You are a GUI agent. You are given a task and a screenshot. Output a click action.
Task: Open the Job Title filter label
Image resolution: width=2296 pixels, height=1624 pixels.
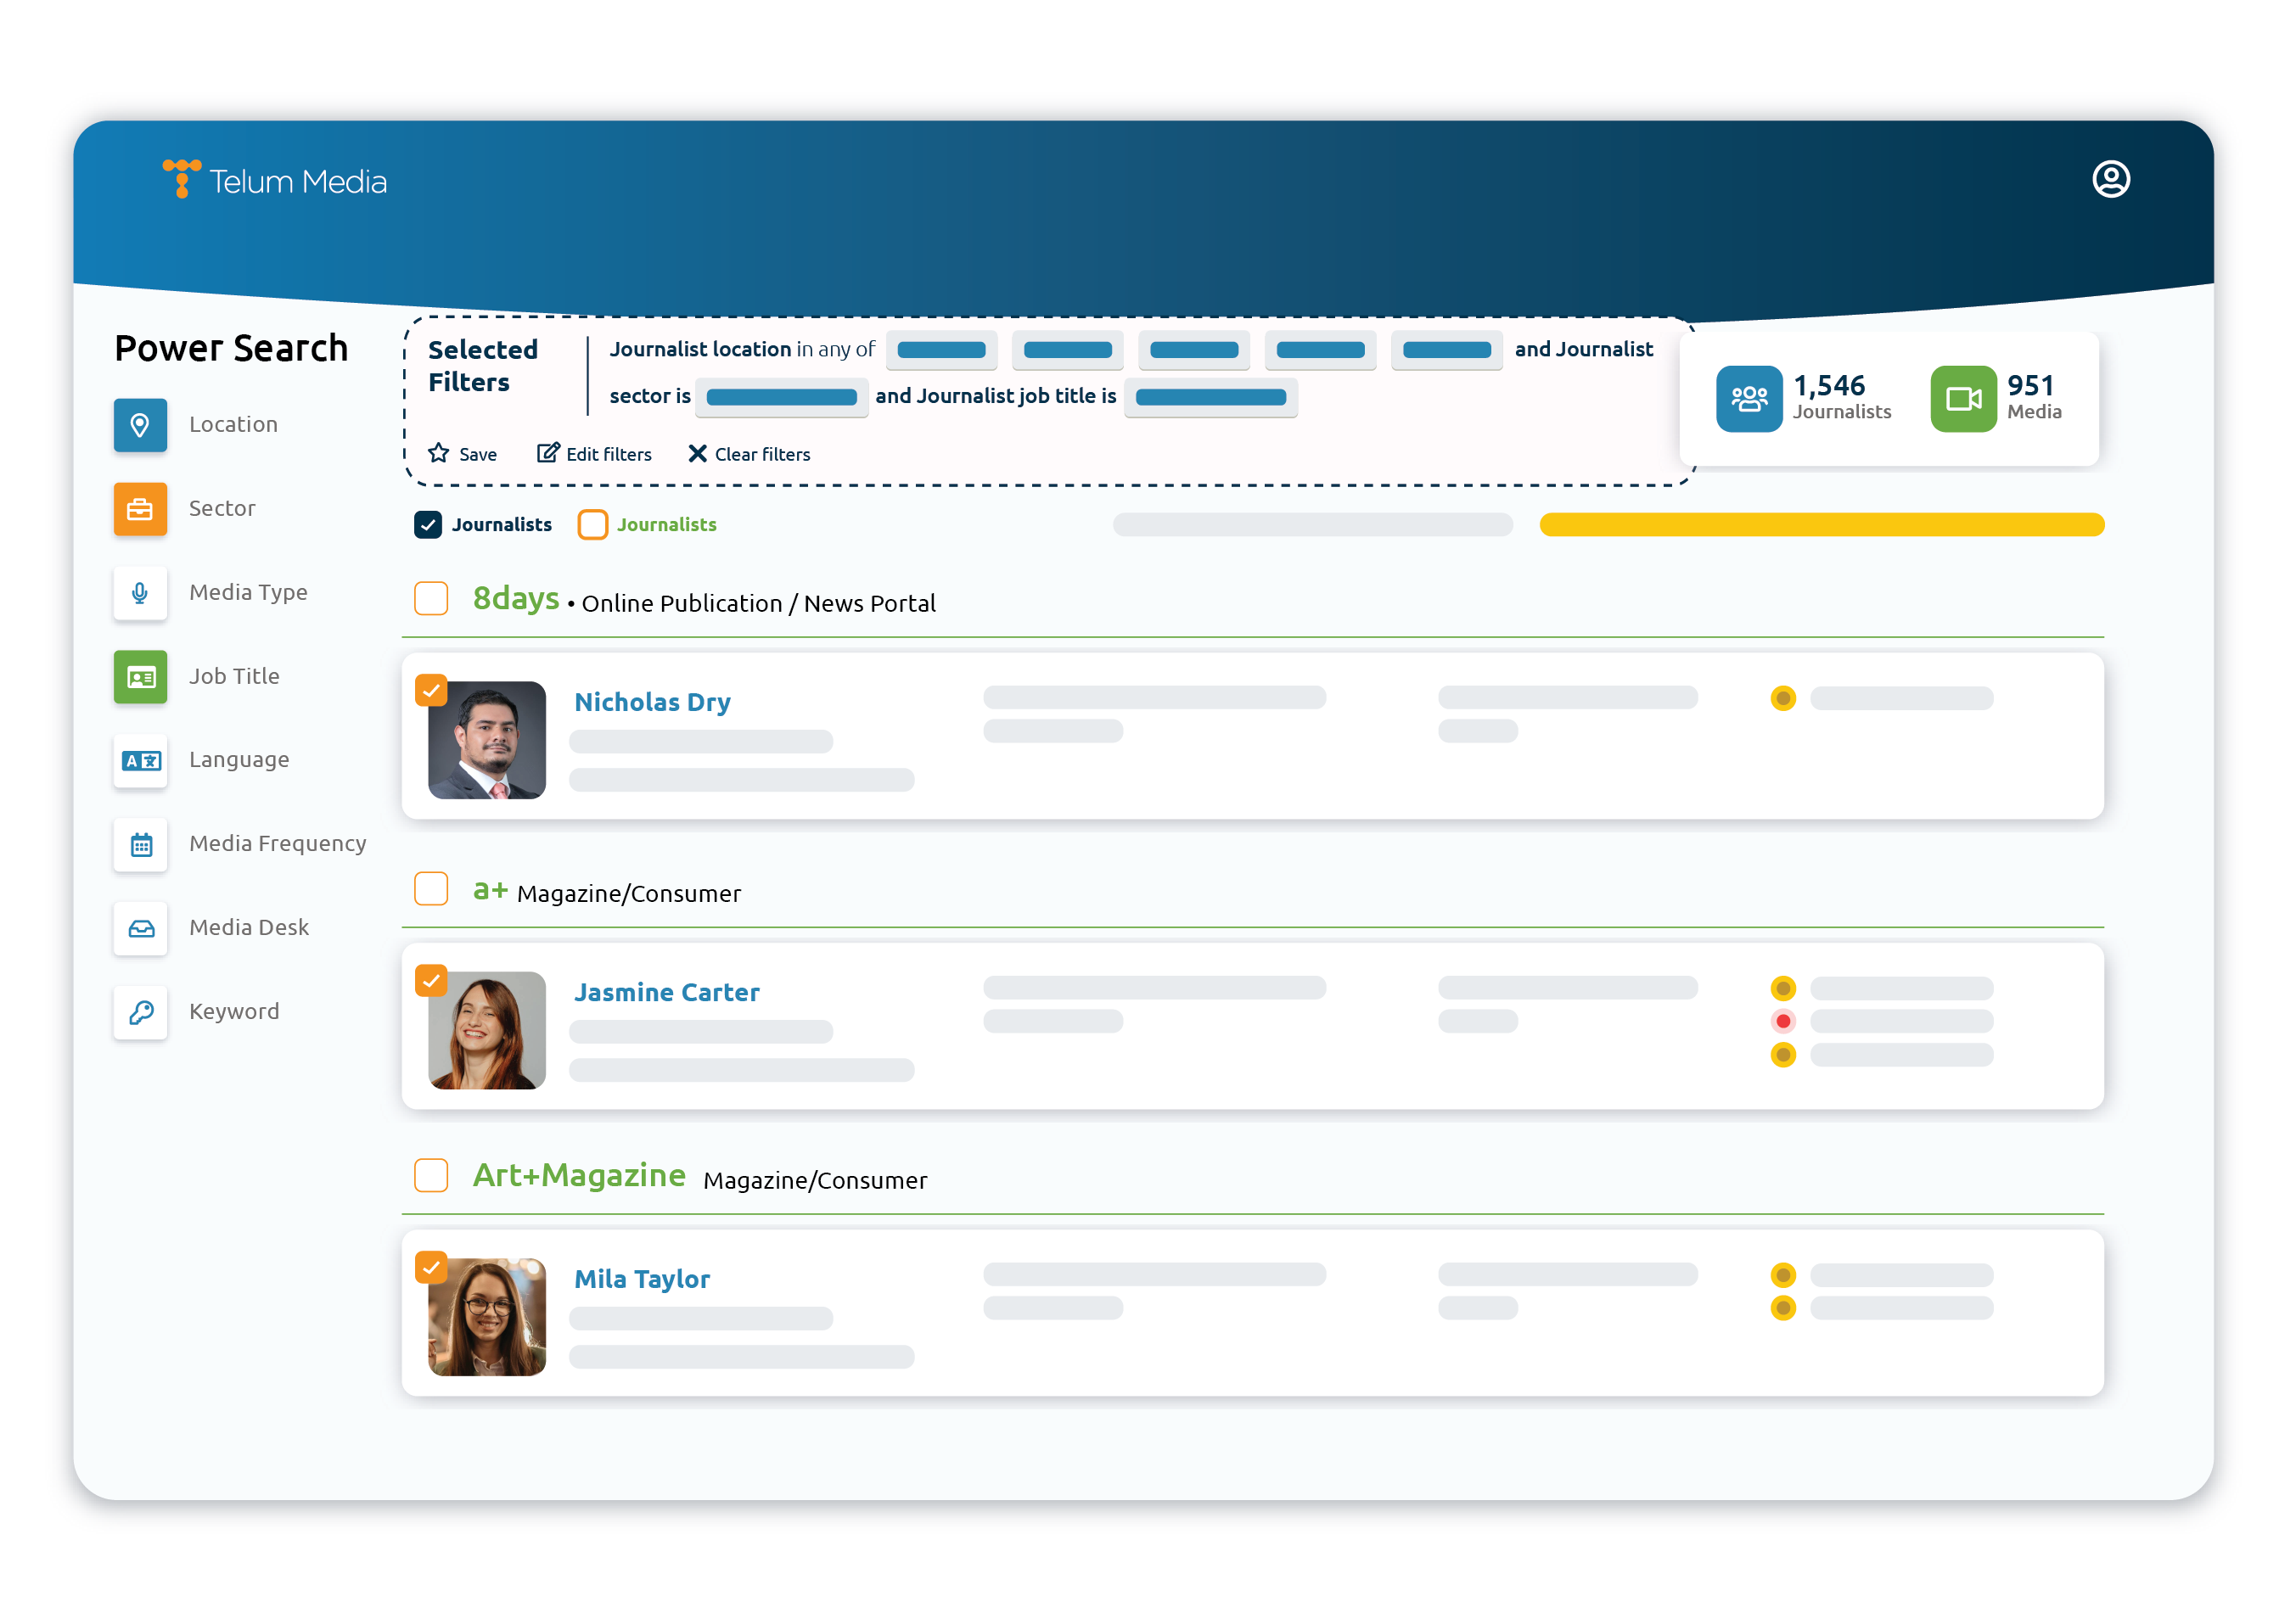(x=234, y=677)
